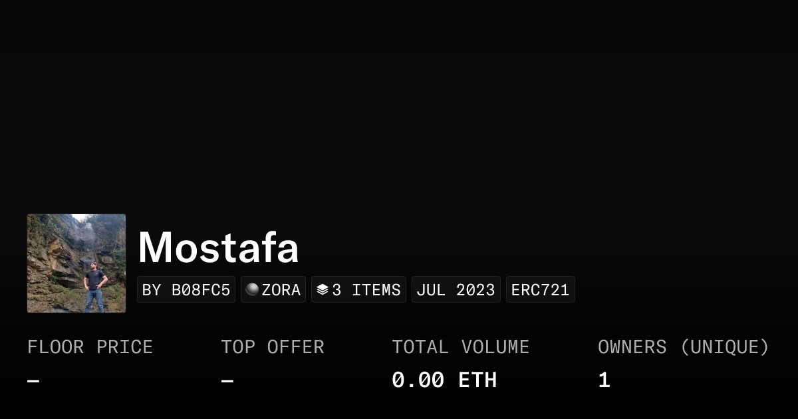Select the JUL 2023 date badge
This screenshot has width=798, height=419.
[456, 290]
